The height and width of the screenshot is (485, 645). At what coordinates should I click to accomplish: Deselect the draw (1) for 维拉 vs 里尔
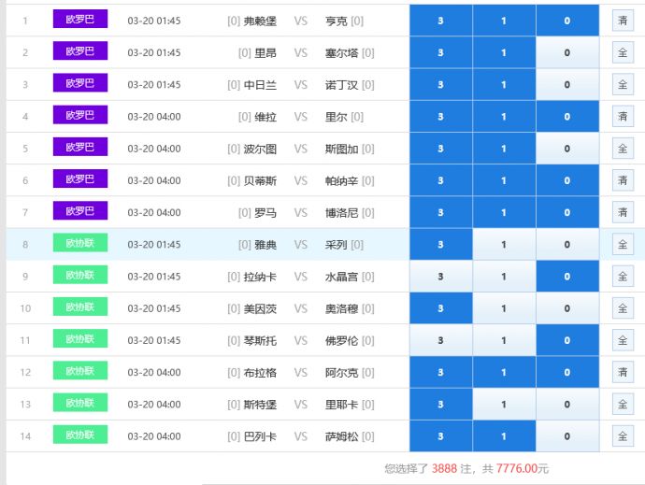[504, 117]
